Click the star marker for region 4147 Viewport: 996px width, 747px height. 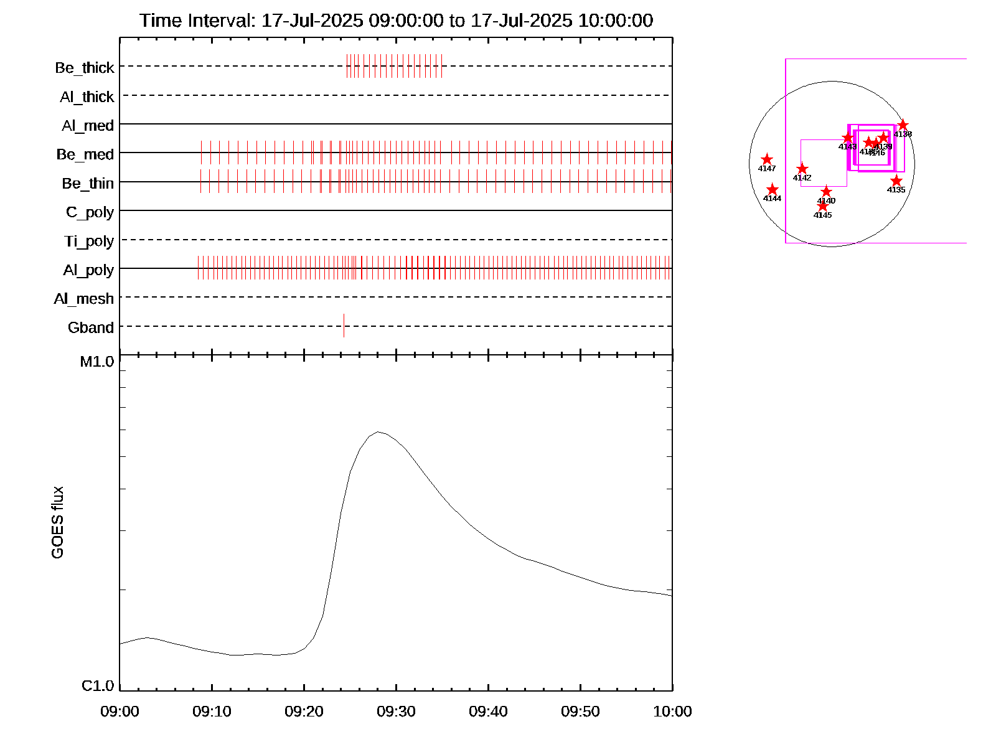767,159
